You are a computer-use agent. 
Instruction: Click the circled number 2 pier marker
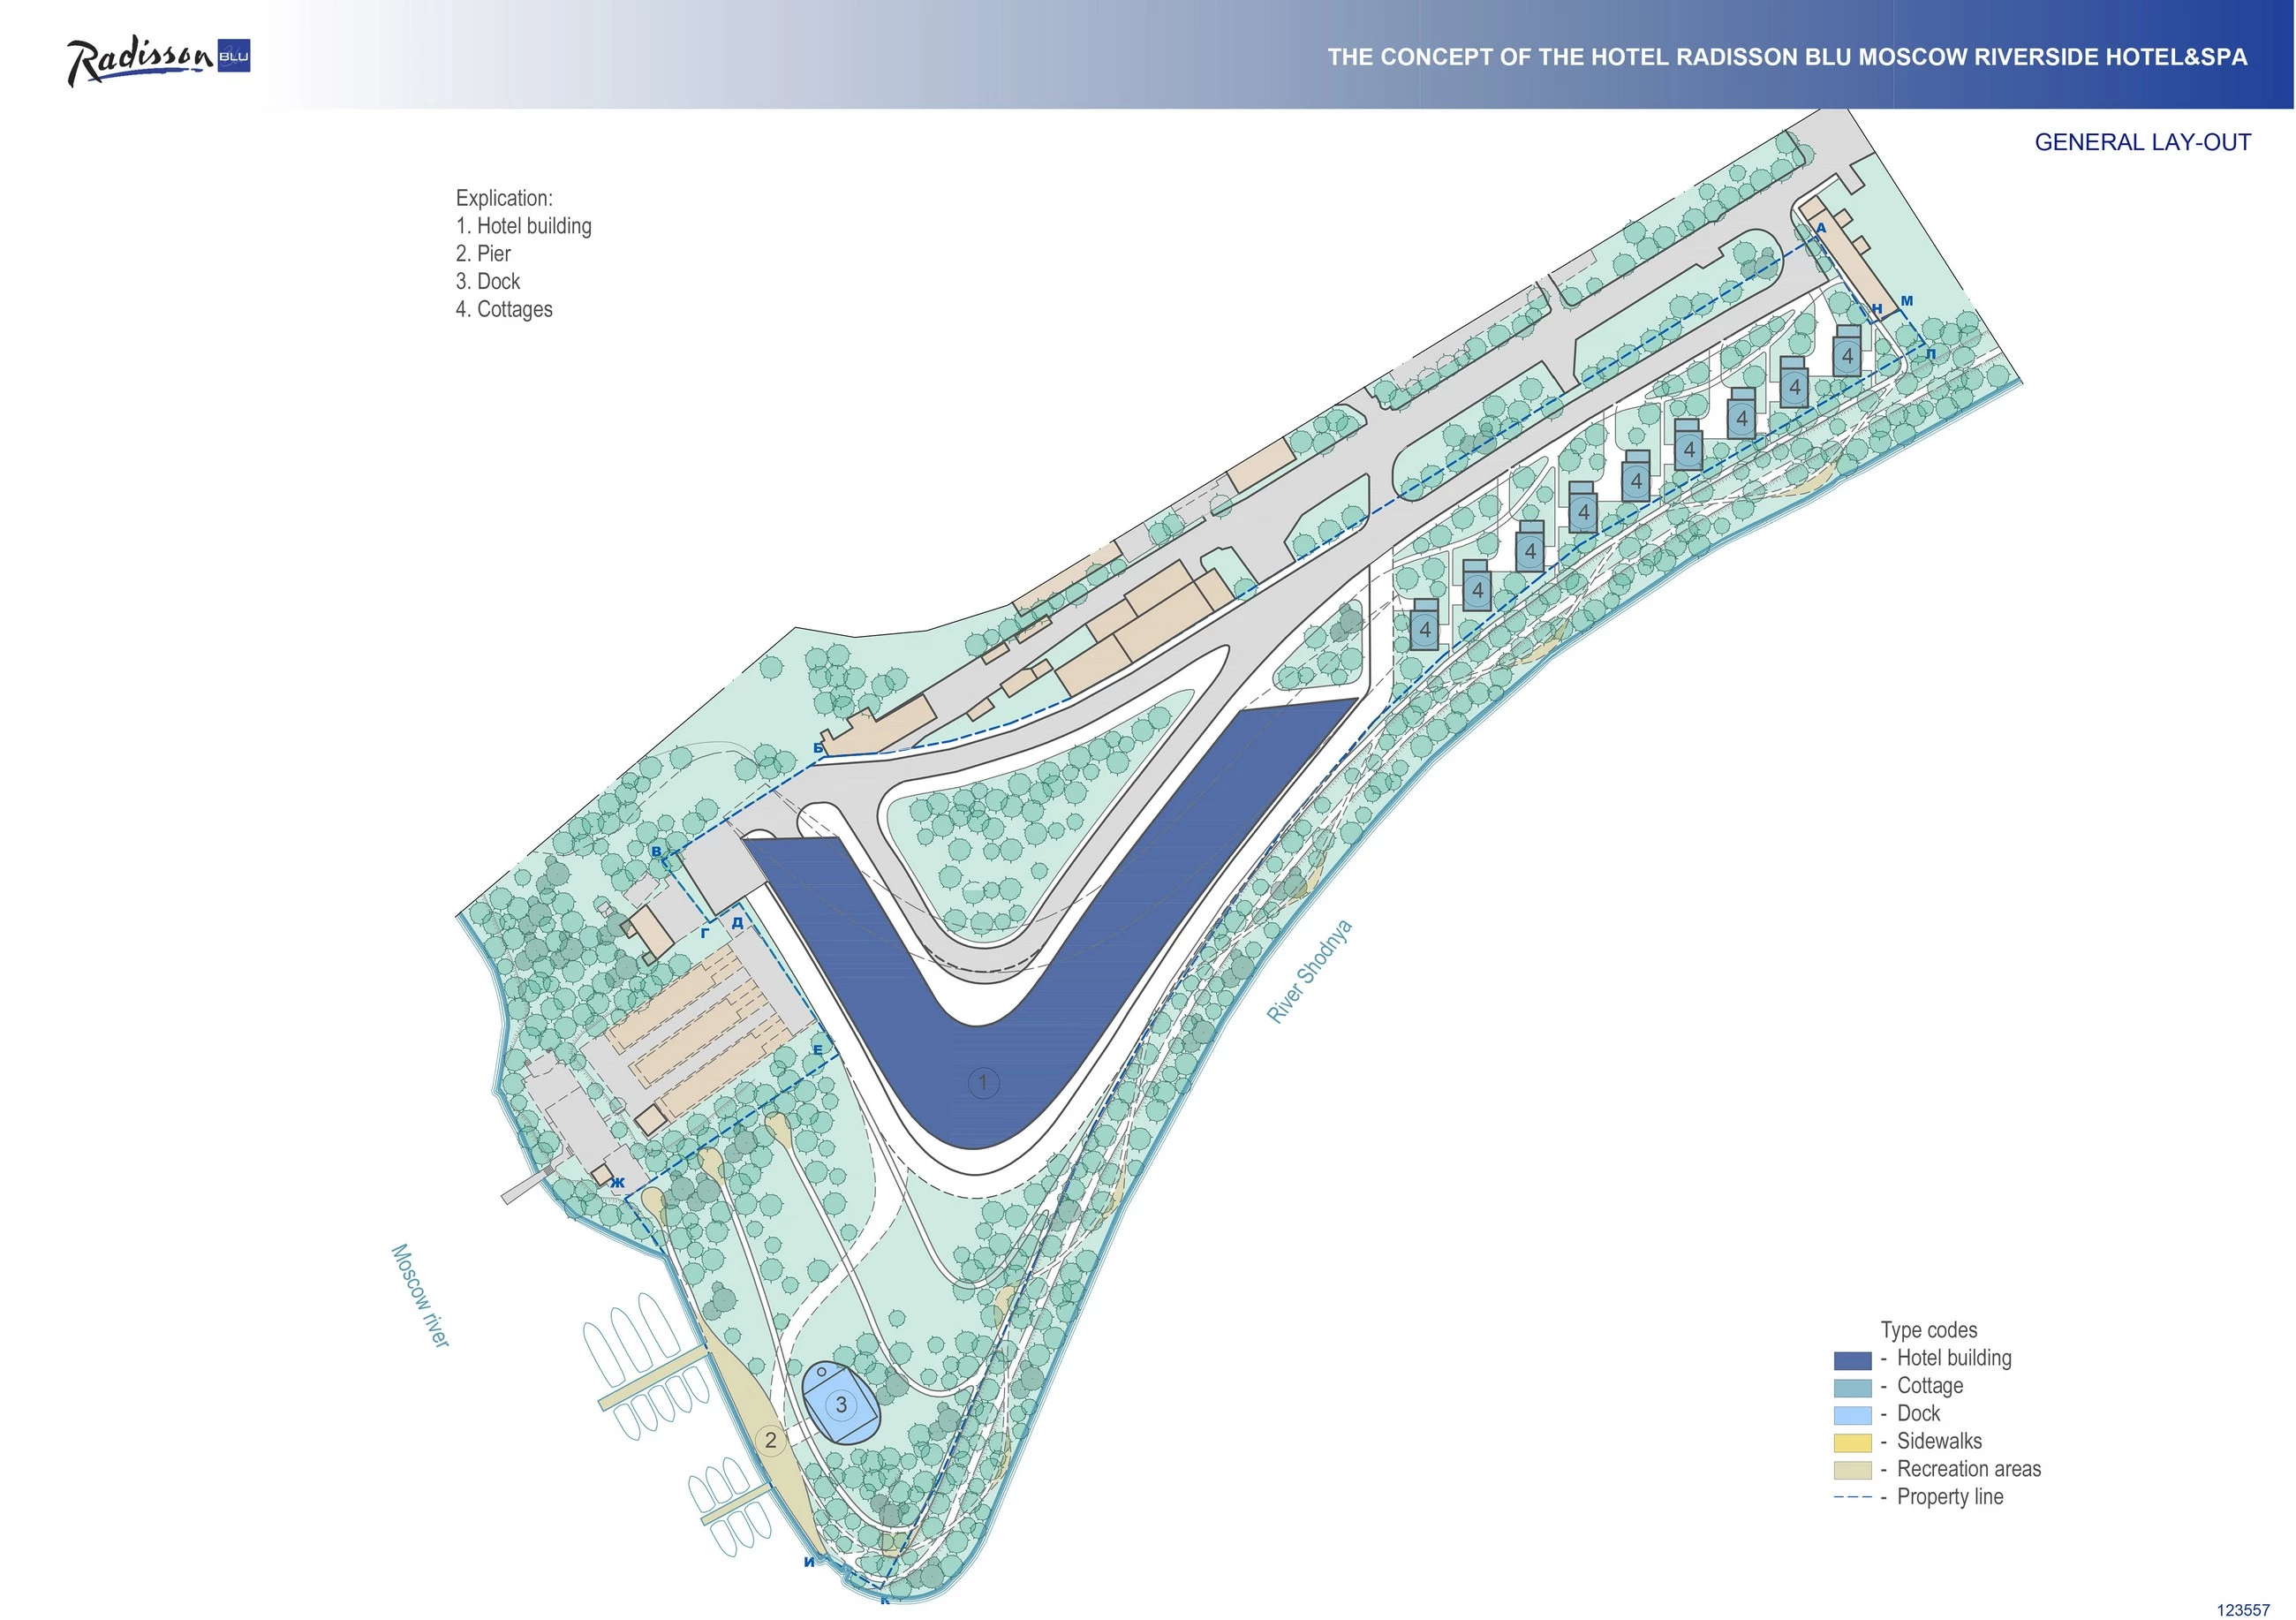[770, 1440]
